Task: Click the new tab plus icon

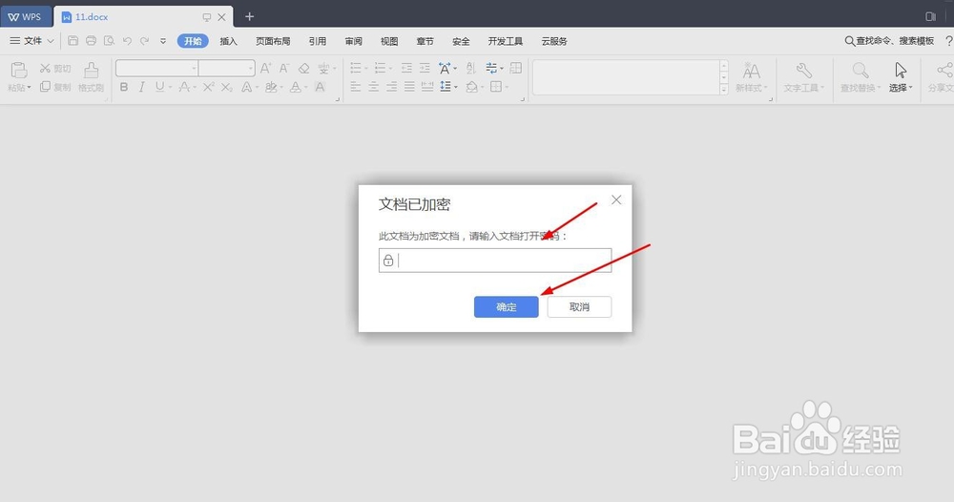Action: tap(249, 16)
